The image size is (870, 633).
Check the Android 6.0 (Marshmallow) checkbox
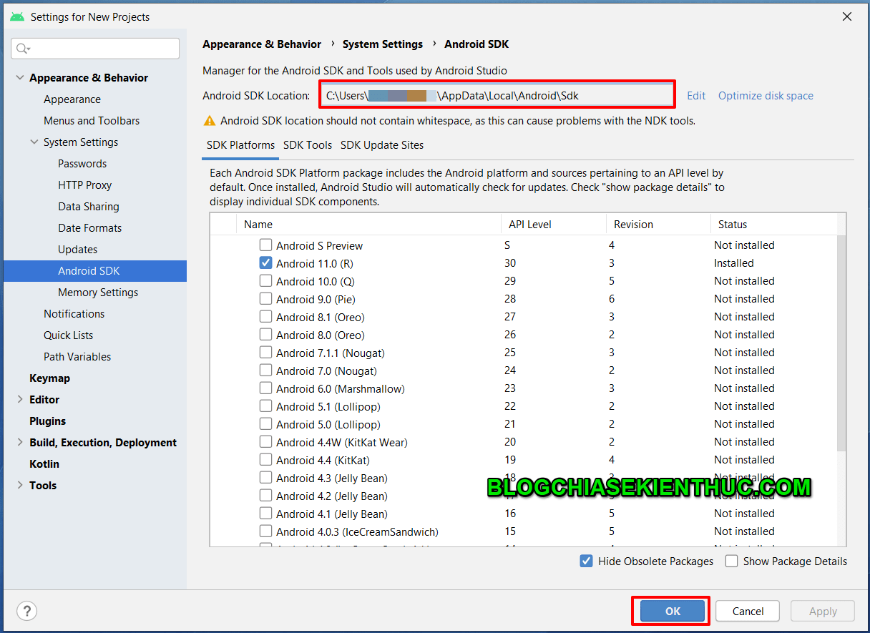(265, 388)
